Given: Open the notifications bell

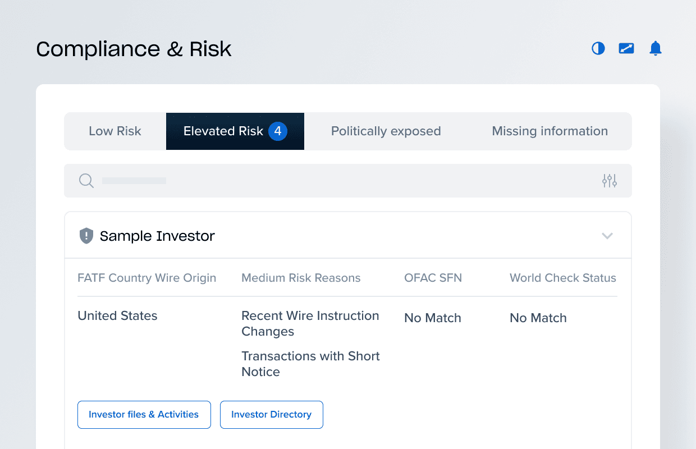Looking at the screenshot, I should click(x=655, y=49).
